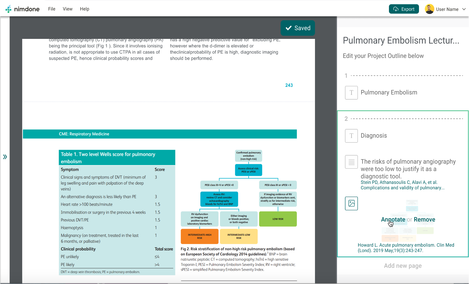This screenshot has width=469, height=284.
Task: Click the Confirmed pulmonary embolism flowchart box
Action: tap(248, 156)
